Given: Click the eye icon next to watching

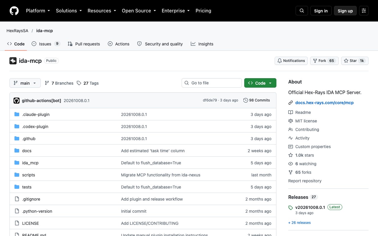Looking at the screenshot, I should point(291,164).
